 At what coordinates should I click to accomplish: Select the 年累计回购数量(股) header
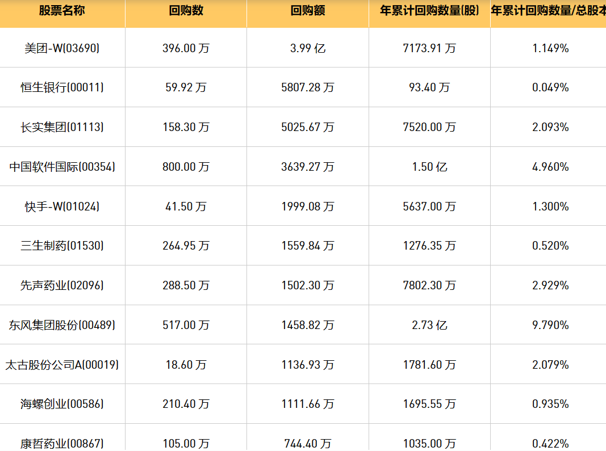429,11
